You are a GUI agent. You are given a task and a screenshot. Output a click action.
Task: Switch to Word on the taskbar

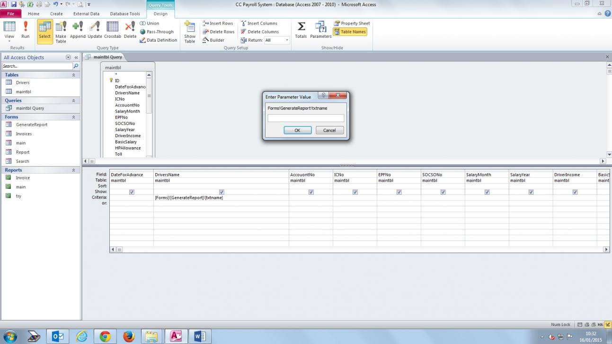pos(199,336)
